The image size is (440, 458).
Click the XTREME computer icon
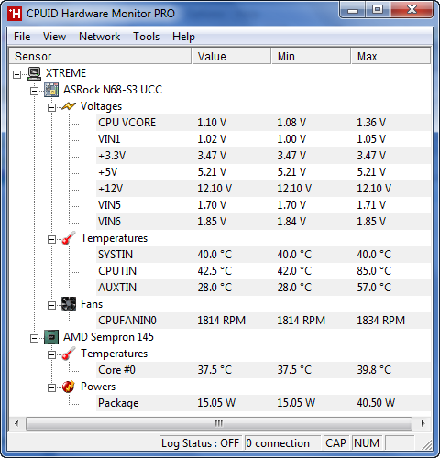[x=34, y=73]
